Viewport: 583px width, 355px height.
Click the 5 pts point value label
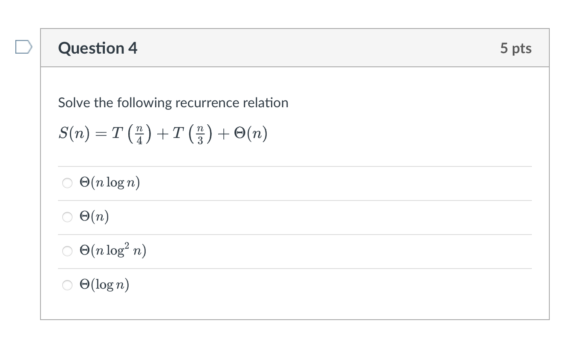(516, 48)
